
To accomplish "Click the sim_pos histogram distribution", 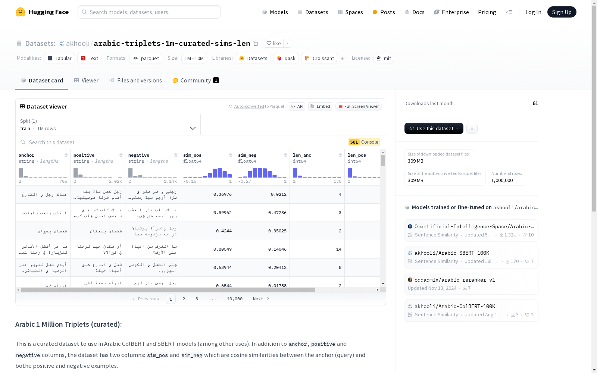I will tap(207, 173).
